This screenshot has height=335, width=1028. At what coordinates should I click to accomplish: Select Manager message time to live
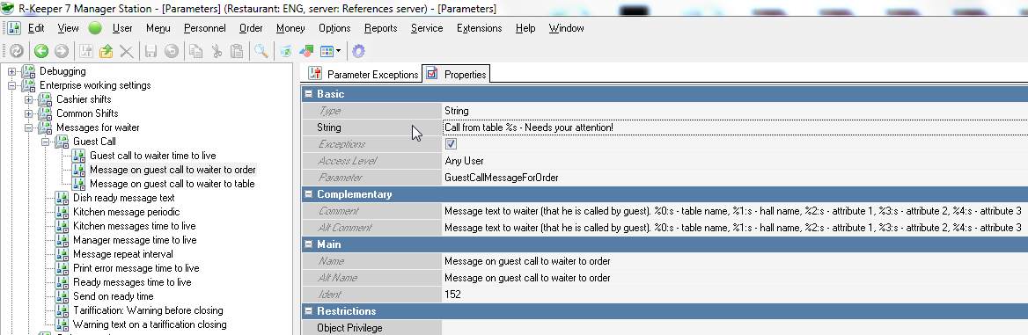[135, 240]
